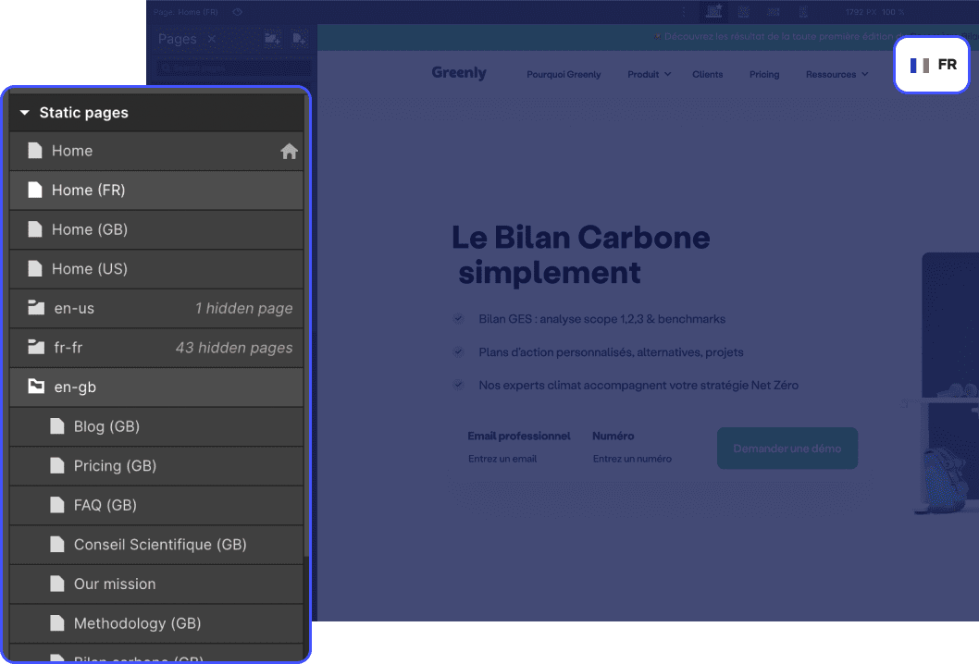Select the Home (US) page
This screenshot has height=664, width=979.
[156, 269]
